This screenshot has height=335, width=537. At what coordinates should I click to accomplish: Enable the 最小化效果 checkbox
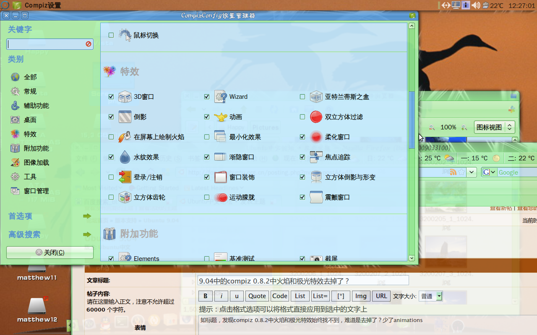tap(207, 137)
